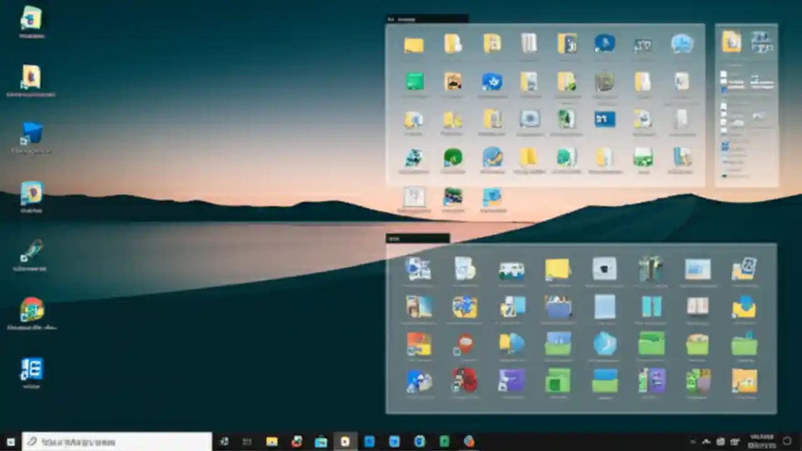Screen dimensions: 802x451
Task: Open the blue cloud-style icon in the top row
Action: click(681, 43)
